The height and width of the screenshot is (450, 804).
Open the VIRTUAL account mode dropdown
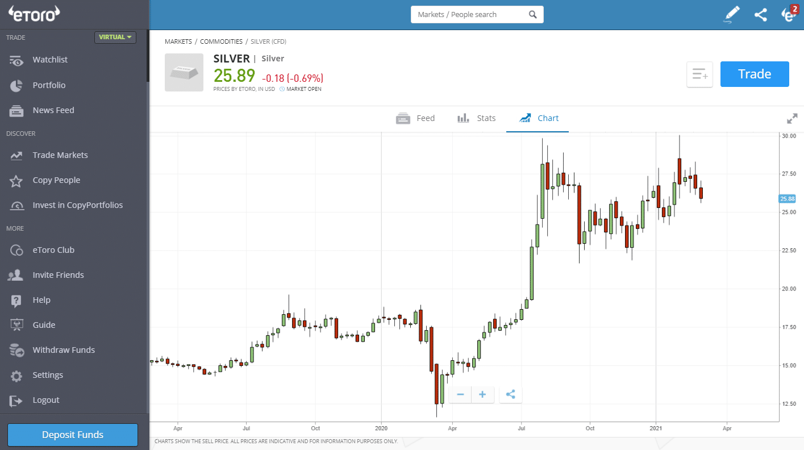115,37
